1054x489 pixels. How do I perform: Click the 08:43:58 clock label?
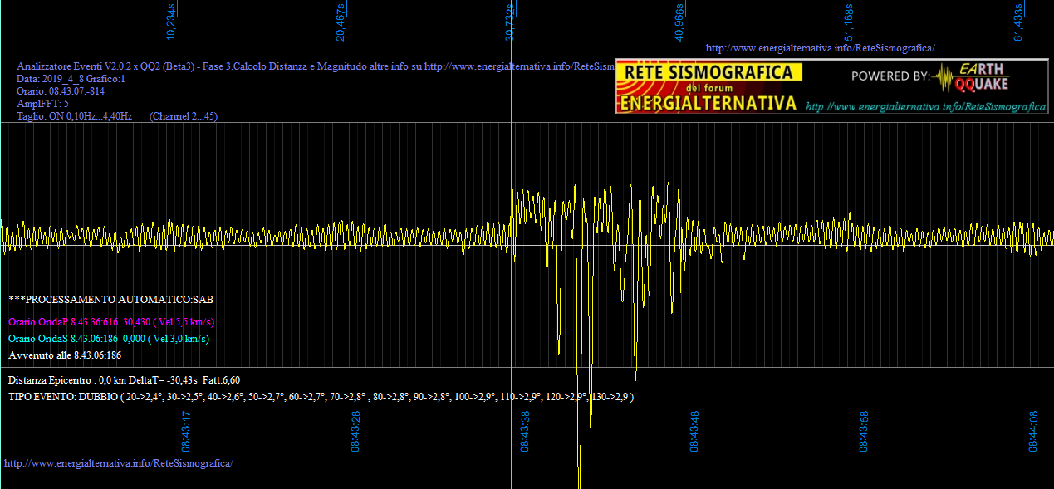coord(864,431)
